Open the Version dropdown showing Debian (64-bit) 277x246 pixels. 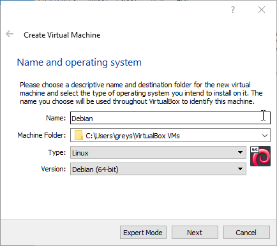click(158, 169)
